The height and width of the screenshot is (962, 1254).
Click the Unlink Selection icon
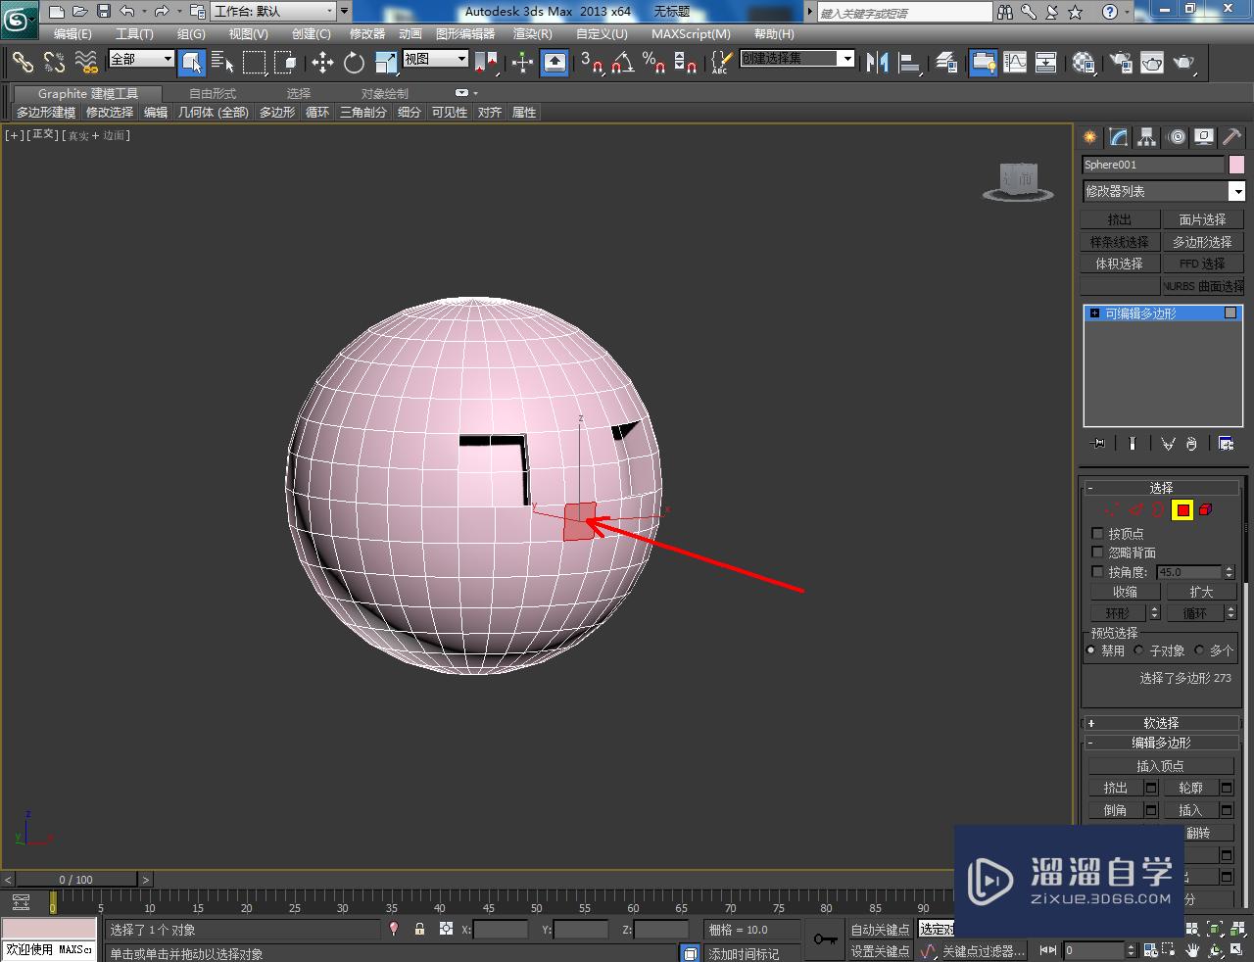(54, 63)
